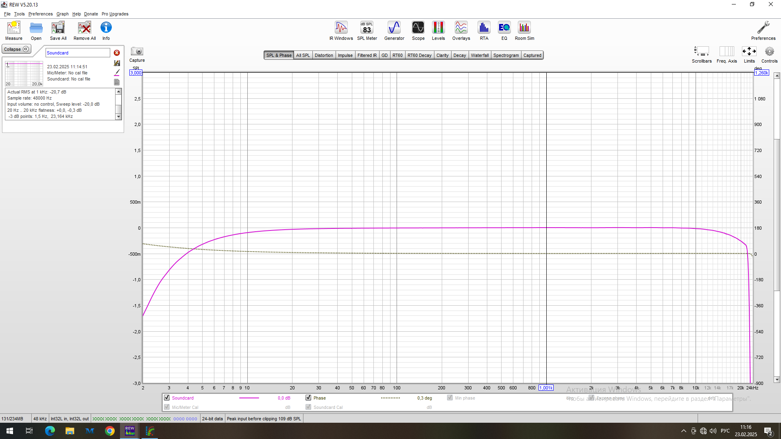Open the Preferences menu
The width and height of the screenshot is (781, 439).
40,14
